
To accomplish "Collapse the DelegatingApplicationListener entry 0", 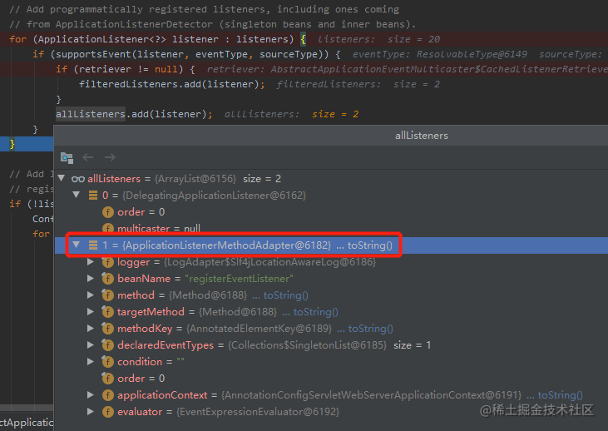I will 77,195.
